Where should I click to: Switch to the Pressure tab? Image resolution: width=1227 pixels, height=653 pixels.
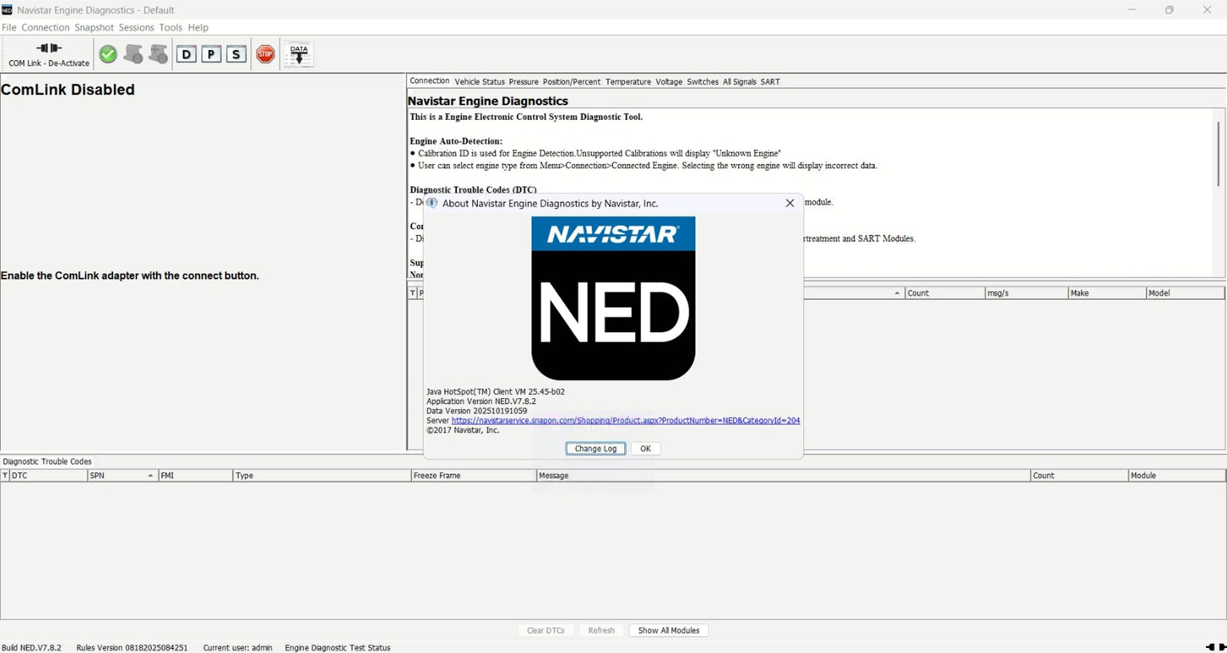point(524,82)
